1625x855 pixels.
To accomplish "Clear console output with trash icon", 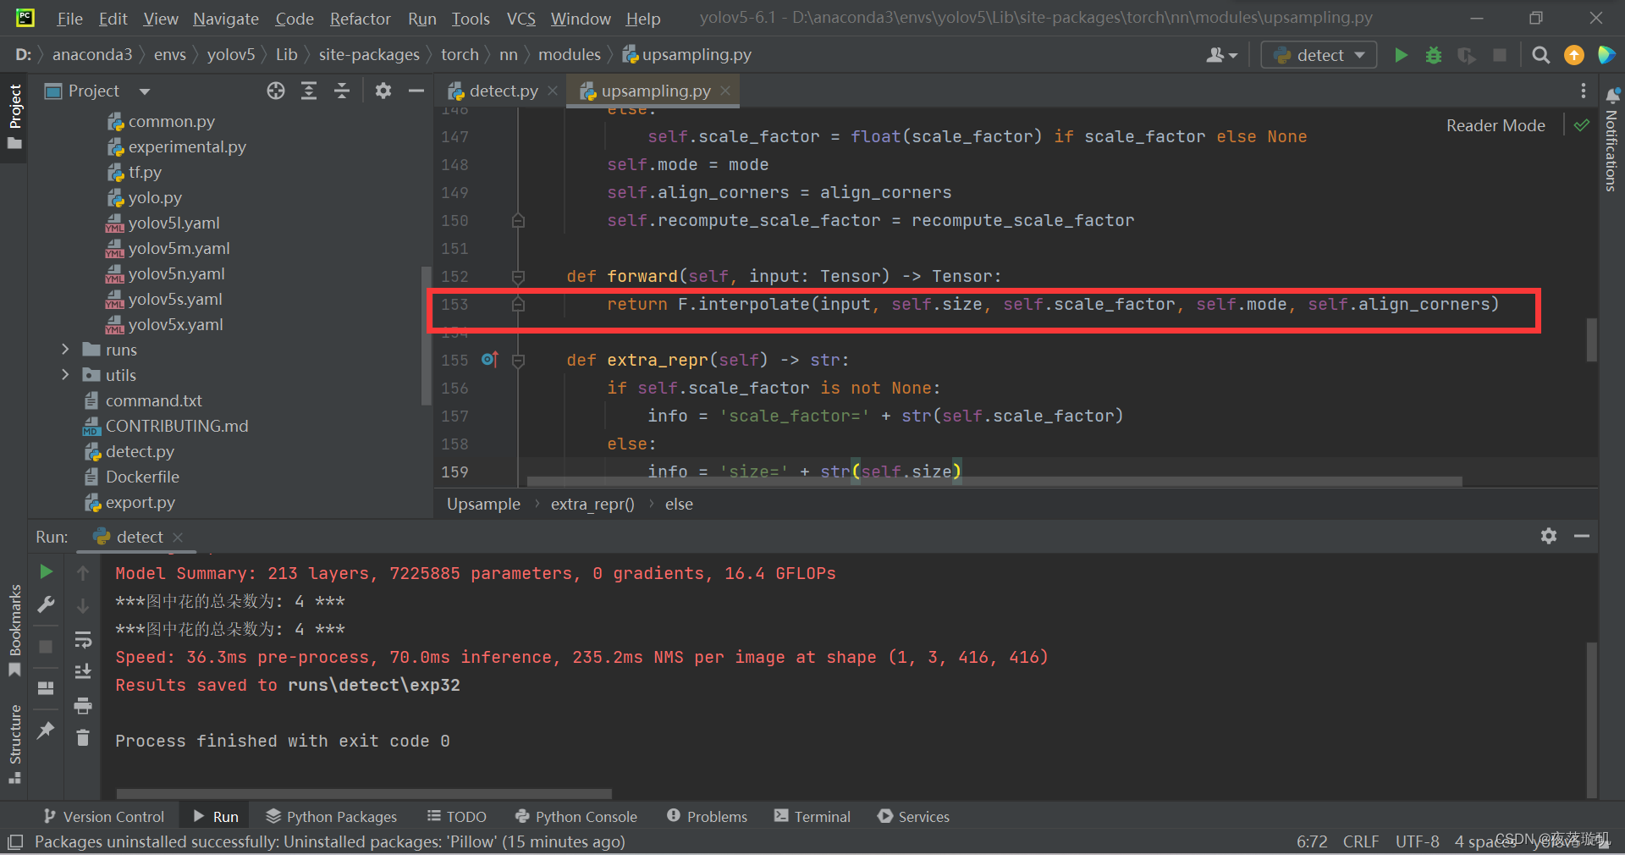I will (x=82, y=738).
